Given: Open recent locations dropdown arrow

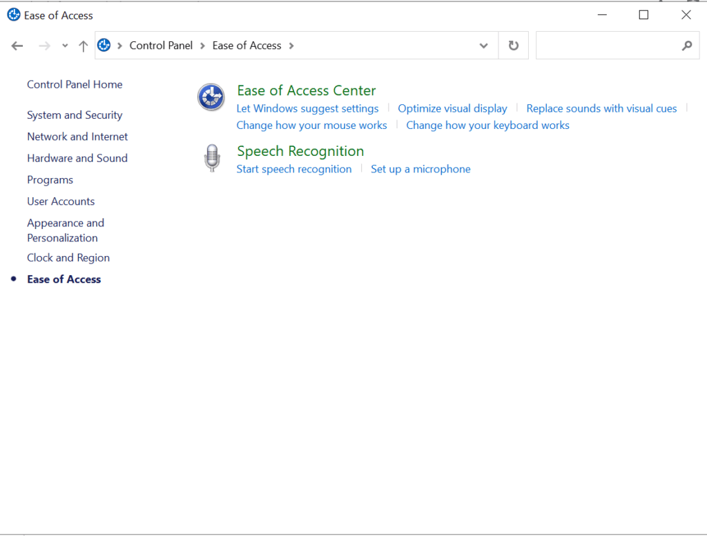Looking at the screenshot, I should click(x=65, y=46).
